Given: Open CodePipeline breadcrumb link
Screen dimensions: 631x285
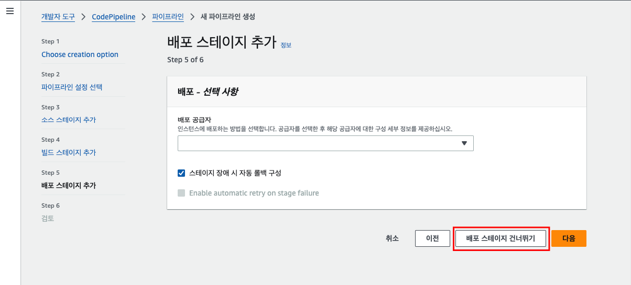Looking at the screenshot, I should (114, 17).
